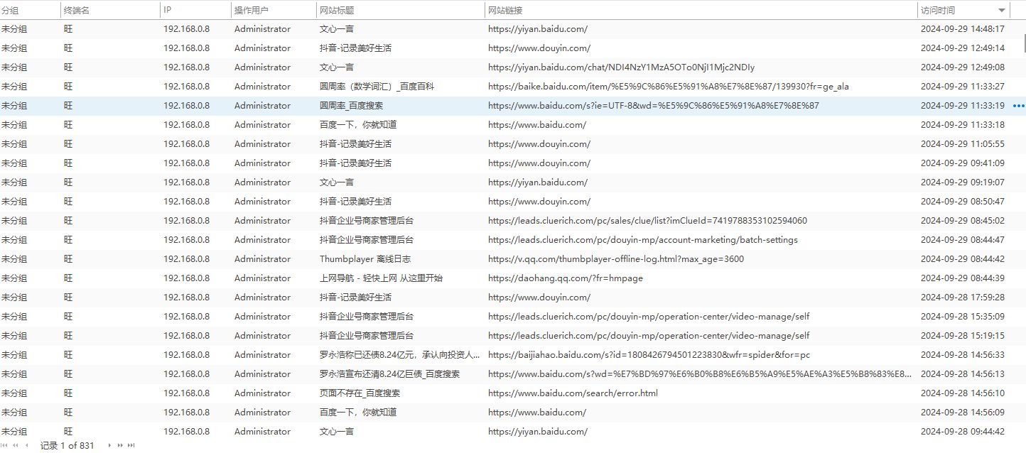Select time 2024-09-29 11:33:19

coord(963,106)
